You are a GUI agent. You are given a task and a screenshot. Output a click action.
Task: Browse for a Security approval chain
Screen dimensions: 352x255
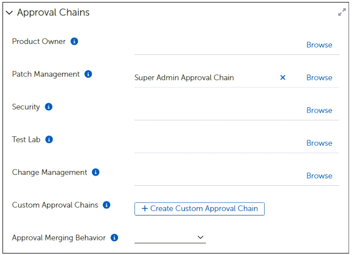(319, 110)
